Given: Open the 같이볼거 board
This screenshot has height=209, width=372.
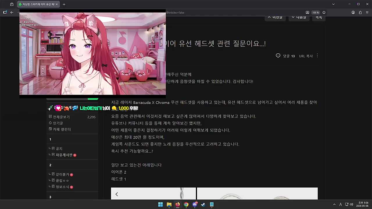Looking at the screenshot, I should click(x=62, y=174).
